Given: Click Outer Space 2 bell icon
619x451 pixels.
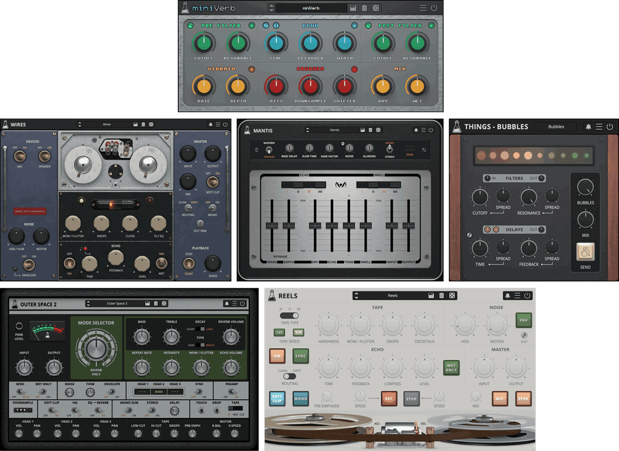Looking at the screenshot, I should pyautogui.click(x=227, y=303).
